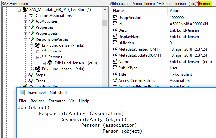Viewport: 216px width, 138px height.
Task: Click the UsageVersion attribute icon
Action: [115, 17]
